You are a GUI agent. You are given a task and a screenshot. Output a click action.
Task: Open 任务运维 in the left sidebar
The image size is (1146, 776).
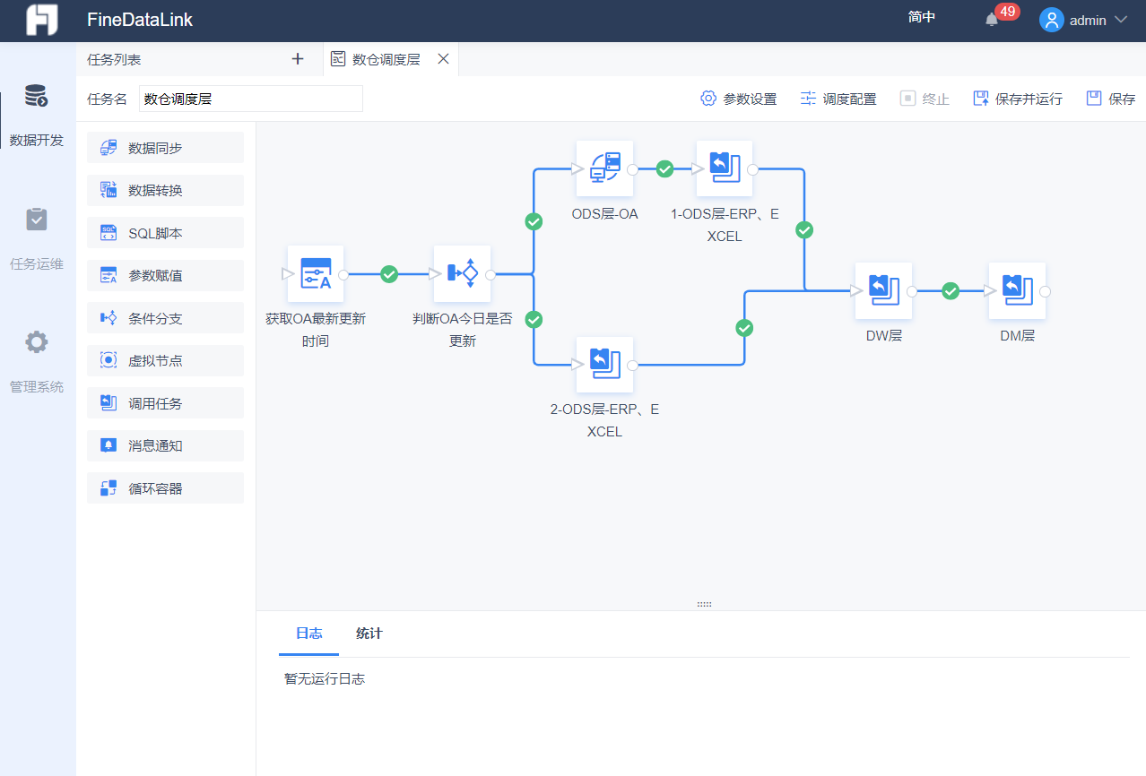click(37, 237)
